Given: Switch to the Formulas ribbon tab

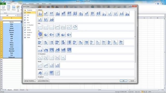Looking at the screenshot, I should click(31, 4).
